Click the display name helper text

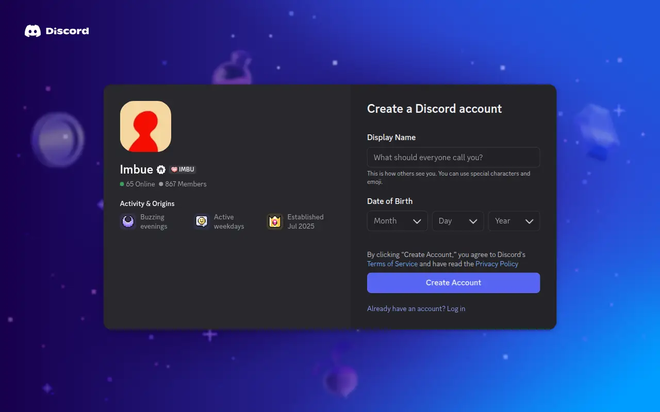coord(449,178)
